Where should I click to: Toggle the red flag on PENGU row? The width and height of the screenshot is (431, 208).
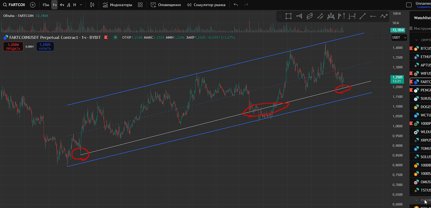coord(412,90)
